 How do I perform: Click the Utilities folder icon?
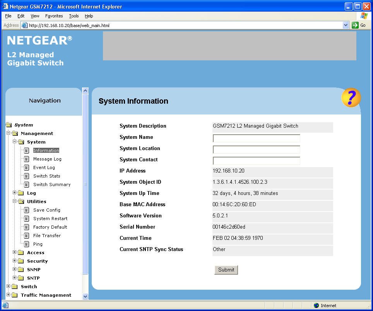pyautogui.click(x=21, y=202)
